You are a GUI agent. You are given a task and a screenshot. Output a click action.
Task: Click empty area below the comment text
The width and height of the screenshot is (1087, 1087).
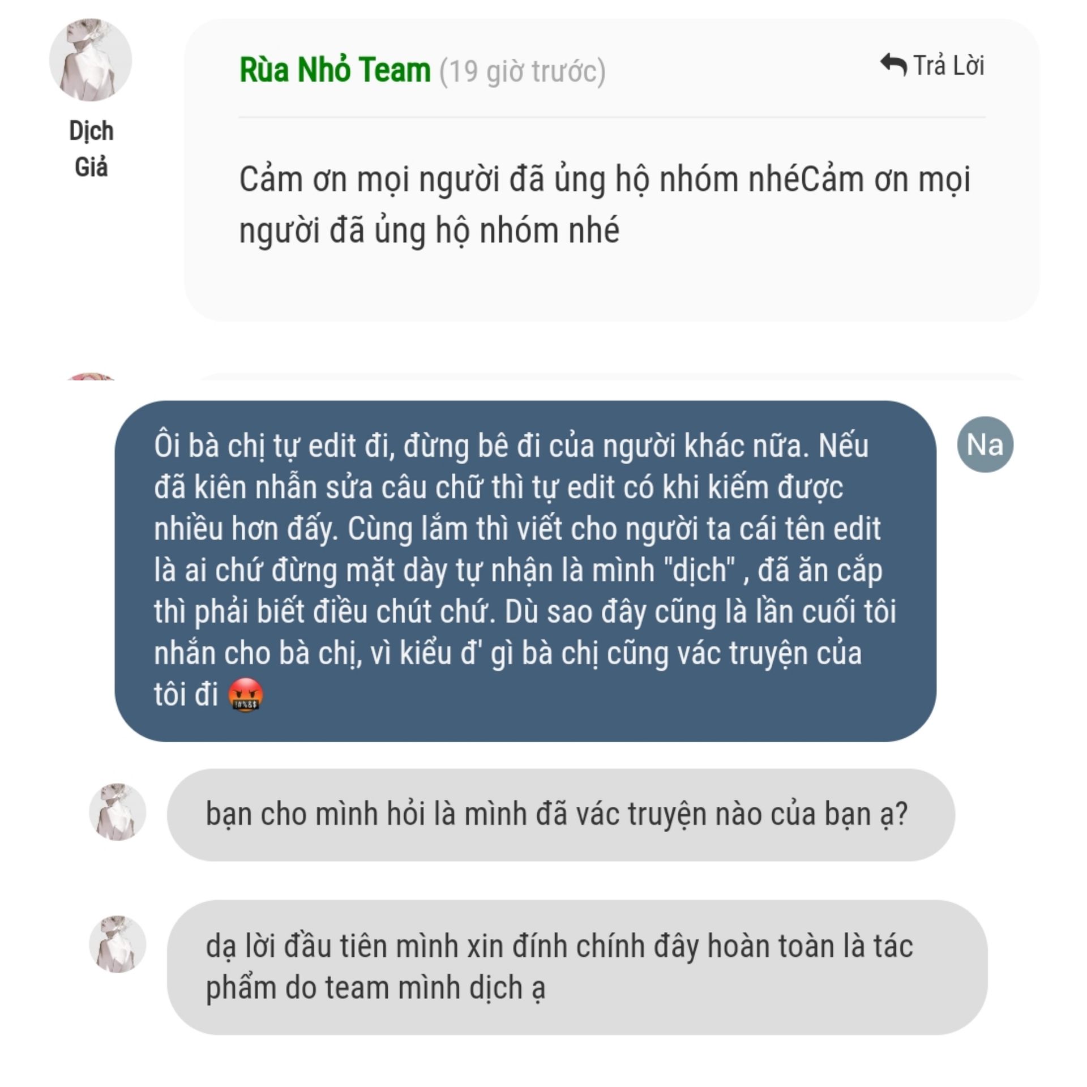[x=611, y=286]
